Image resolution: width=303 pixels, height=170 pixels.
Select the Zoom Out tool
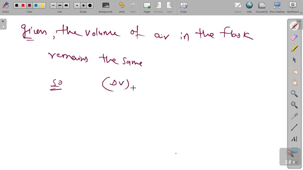pyautogui.click(x=294, y=105)
